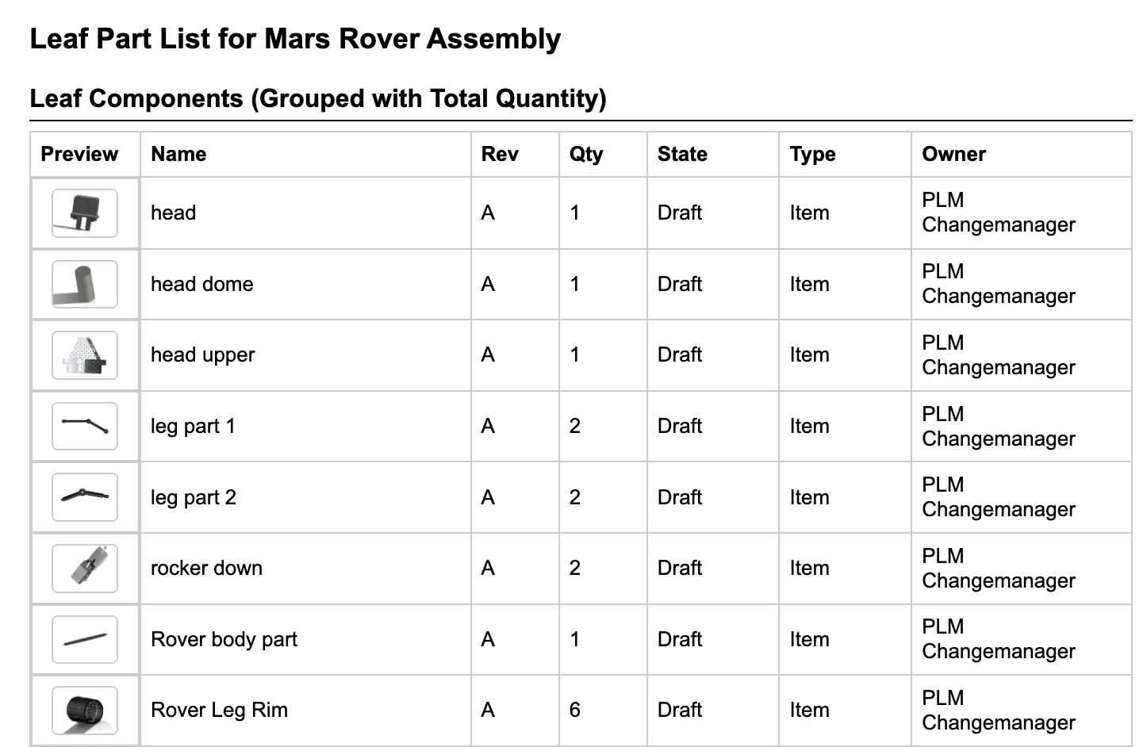The height and width of the screenshot is (747, 1147).
Task: Select the 'leg part 1' name cell
Action: (193, 426)
